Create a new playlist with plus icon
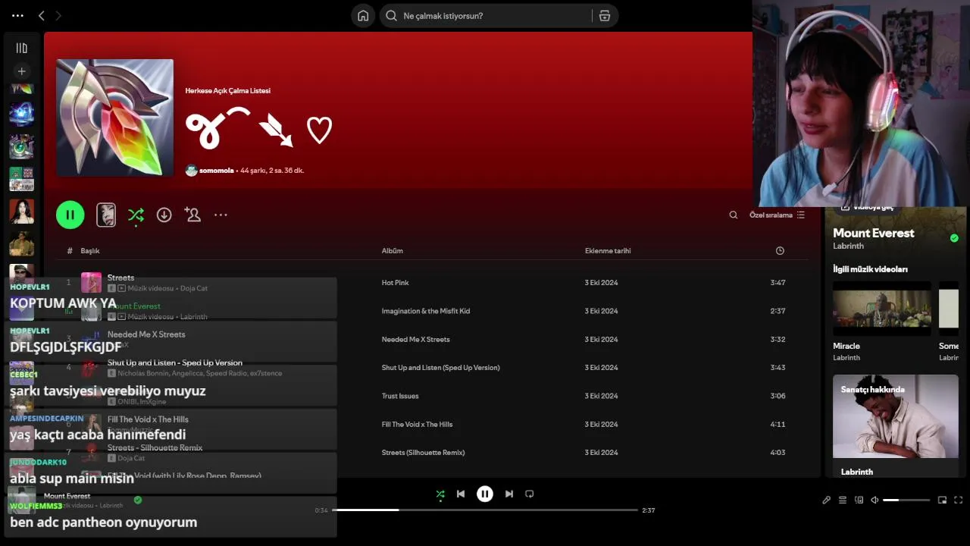This screenshot has height=546, width=970. (x=21, y=71)
